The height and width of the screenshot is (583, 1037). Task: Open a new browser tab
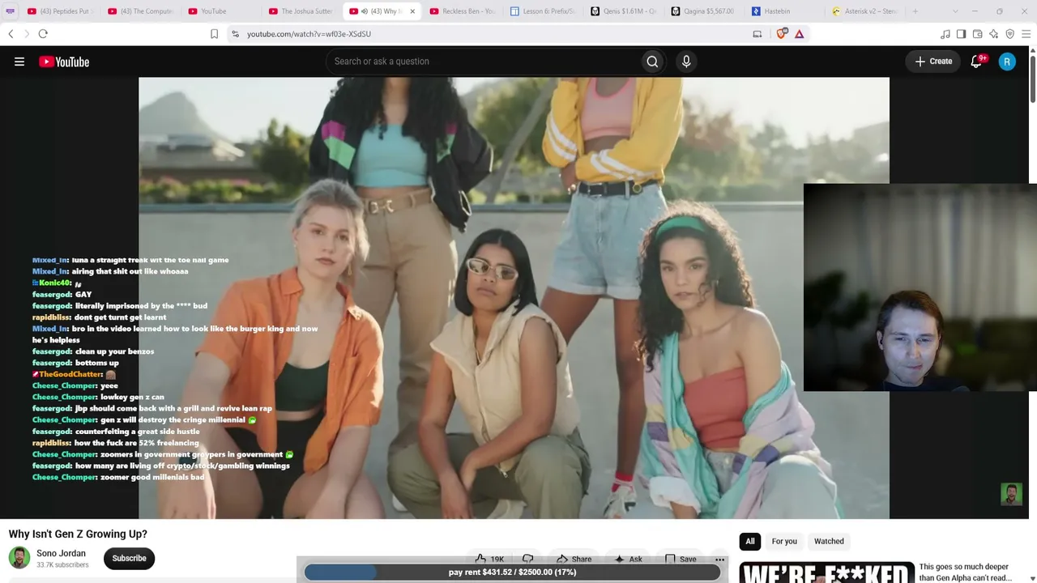click(x=915, y=11)
